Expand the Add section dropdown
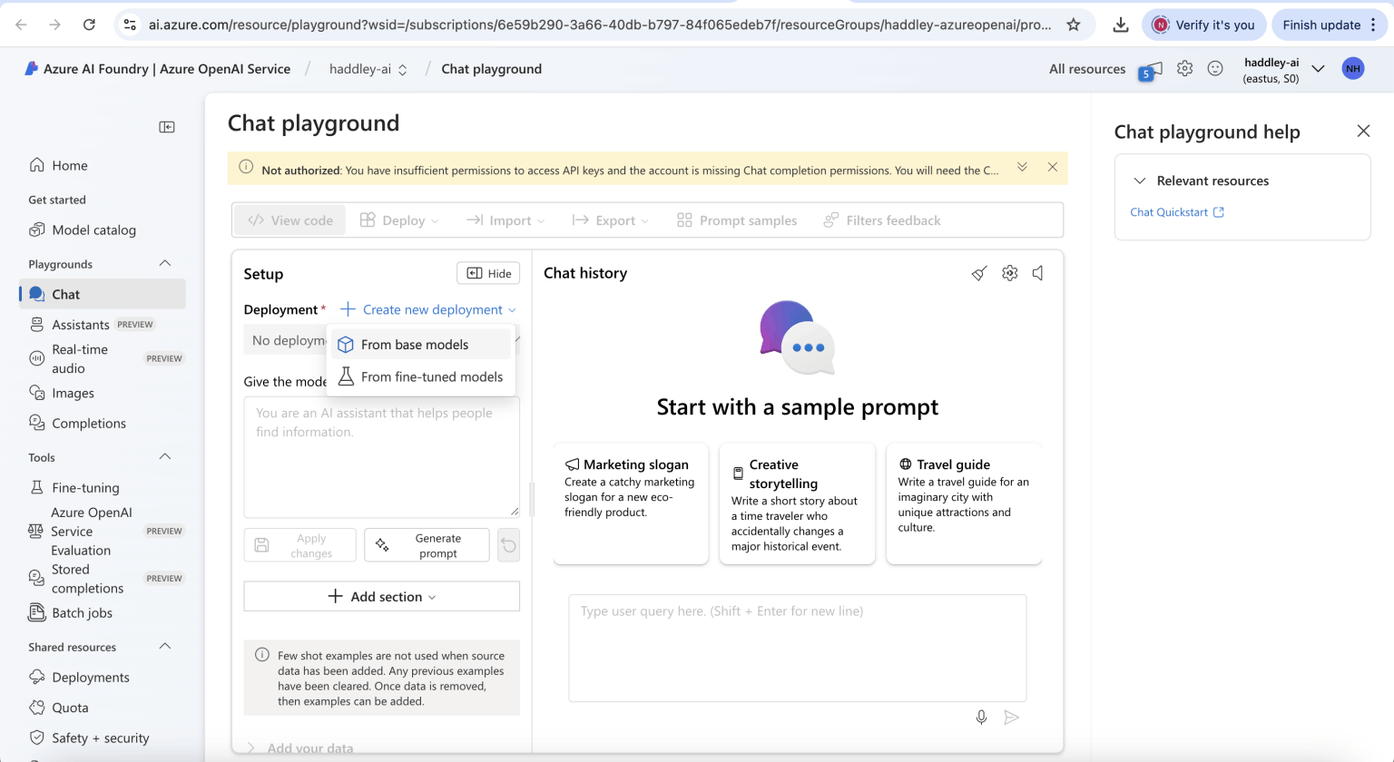This screenshot has height=762, width=1394. 381,596
